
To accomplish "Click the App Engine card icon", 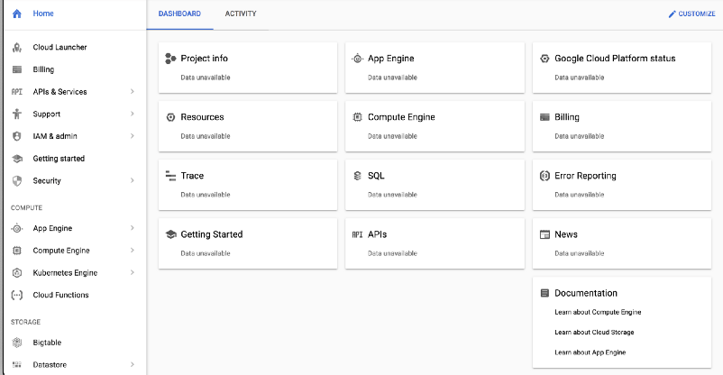I will tap(357, 59).
